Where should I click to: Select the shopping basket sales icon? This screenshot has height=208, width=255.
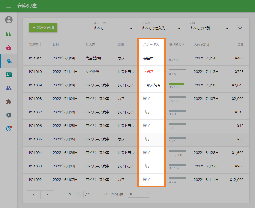(9, 48)
